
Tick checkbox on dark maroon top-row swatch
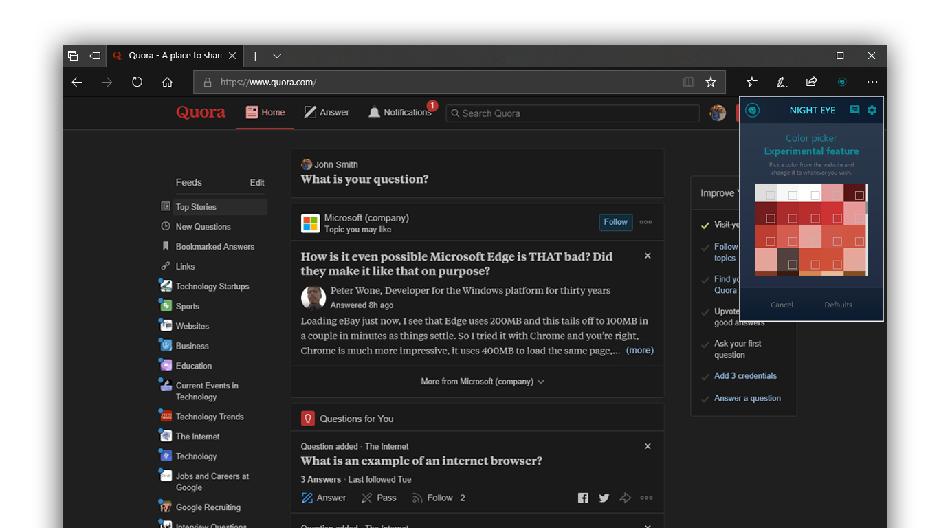pyautogui.click(x=859, y=196)
